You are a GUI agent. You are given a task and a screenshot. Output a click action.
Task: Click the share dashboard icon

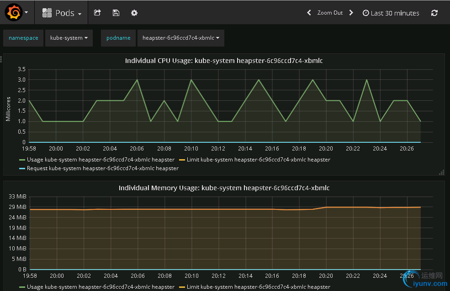[x=97, y=13]
